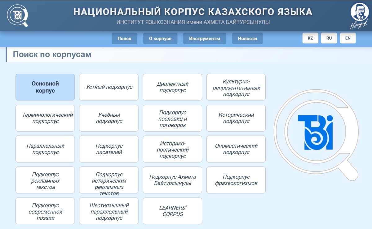
Task: Click the large magnifying glass logo
Action: coord(315,132)
